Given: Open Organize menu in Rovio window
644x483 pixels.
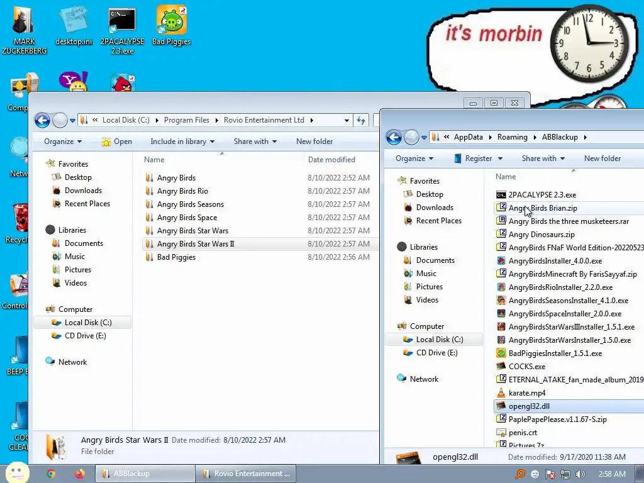Looking at the screenshot, I should [63, 142].
